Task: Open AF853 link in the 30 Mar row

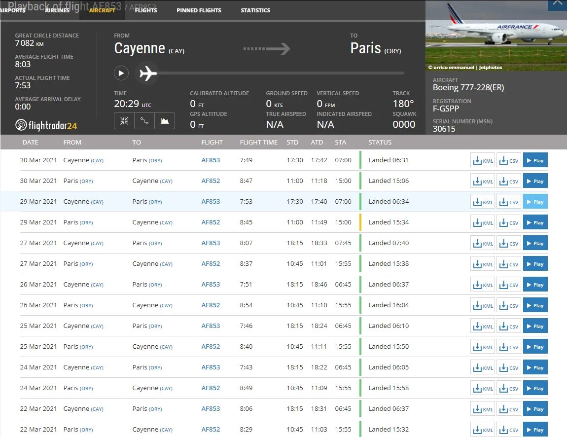Action: point(211,160)
